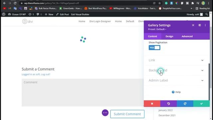Reload the current browser page
Viewport: 213px width, 120px height.
[15, 3]
